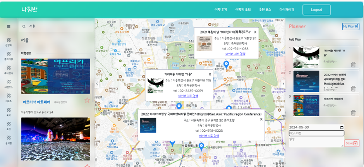Click the 아프리카 아트페어 title link

pyautogui.click(x=36, y=102)
